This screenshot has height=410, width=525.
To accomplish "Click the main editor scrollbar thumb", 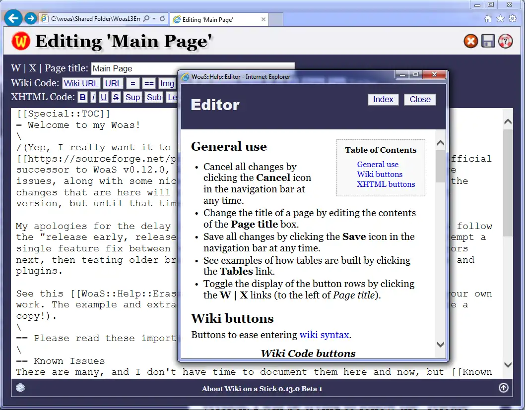I will click(x=508, y=183).
